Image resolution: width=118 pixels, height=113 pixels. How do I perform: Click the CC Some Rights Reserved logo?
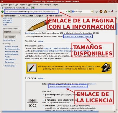coord(32,101)
